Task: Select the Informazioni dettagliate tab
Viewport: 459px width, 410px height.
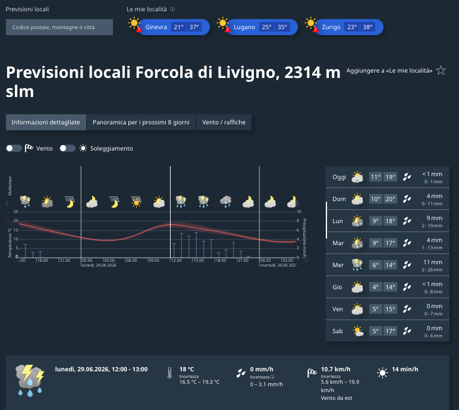Action: [x=46, y=122]
